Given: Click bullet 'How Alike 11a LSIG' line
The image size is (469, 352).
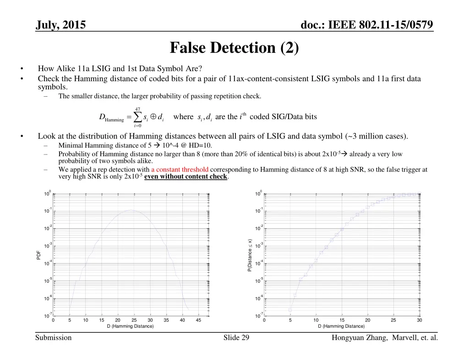Looking at the screenshot, I should coord(120,69).
